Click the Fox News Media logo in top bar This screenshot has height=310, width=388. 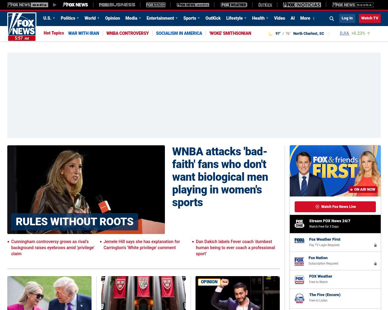(28, 5)
